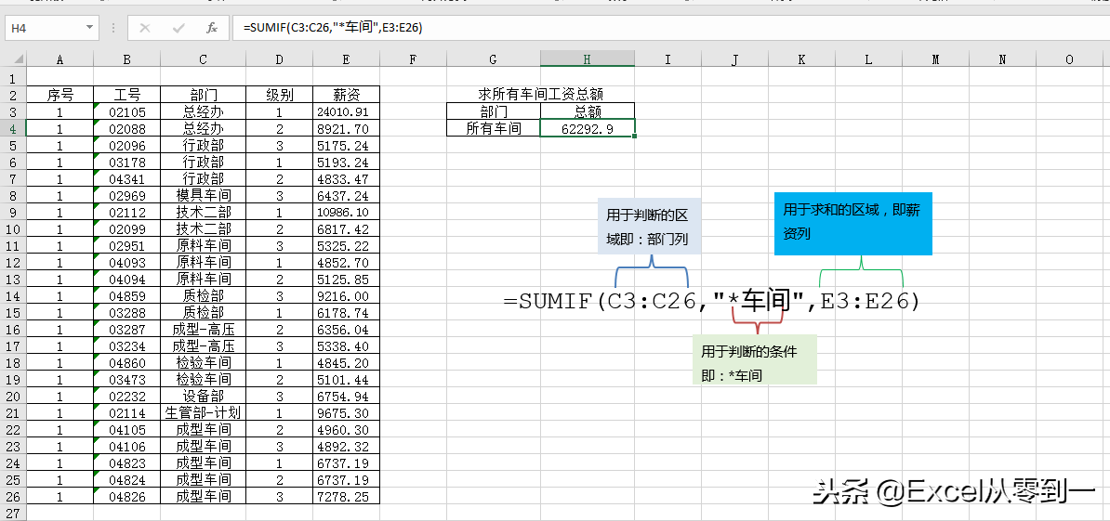Click the 序号 header cell
The height and width of the screenshot is (521, 1110).
tap(59, 94)
